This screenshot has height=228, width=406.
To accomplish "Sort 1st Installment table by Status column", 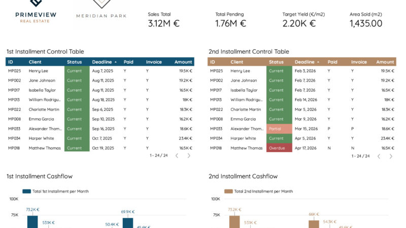I will [74, 62].
